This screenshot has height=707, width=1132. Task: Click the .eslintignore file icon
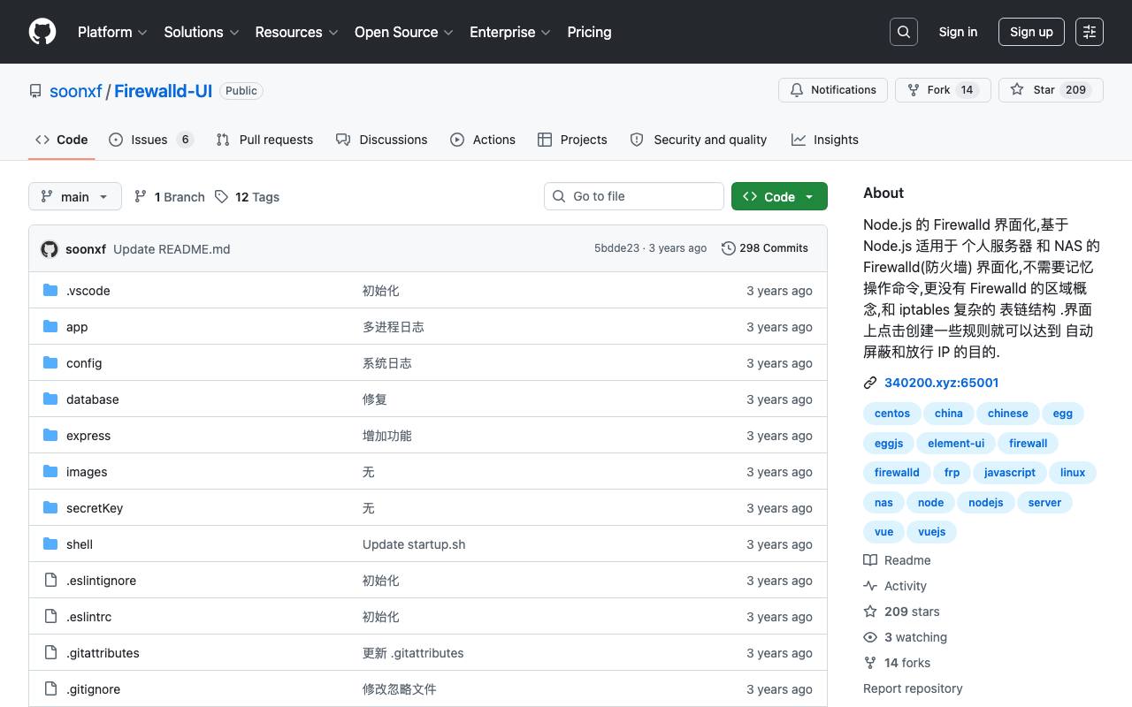pos(50,580)
